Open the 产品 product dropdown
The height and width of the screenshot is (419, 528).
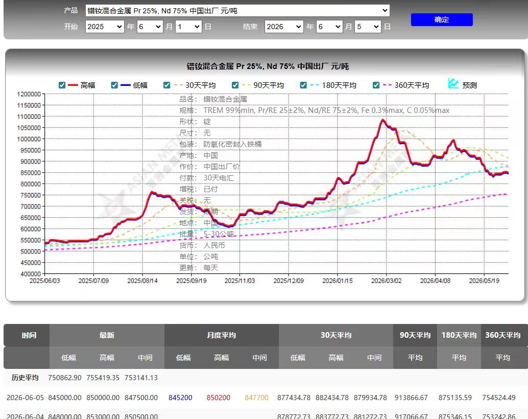[237, 10]
